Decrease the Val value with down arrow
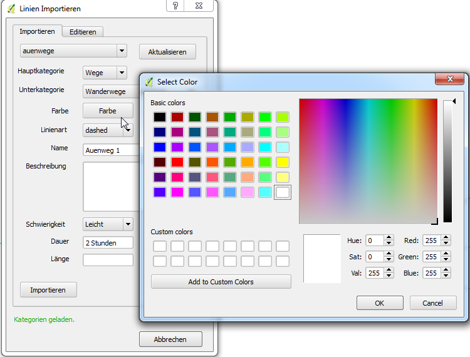 [x=389, y=276]
